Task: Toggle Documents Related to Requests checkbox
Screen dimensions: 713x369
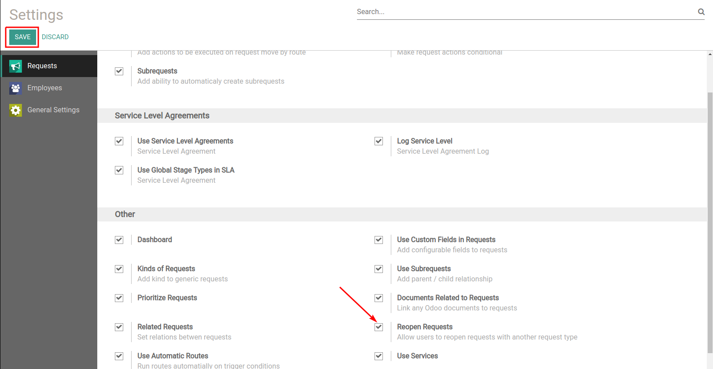Action: [379, 298]
